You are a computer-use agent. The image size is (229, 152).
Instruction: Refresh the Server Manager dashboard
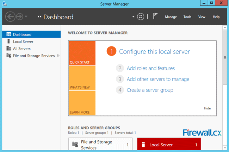(141, 17)
